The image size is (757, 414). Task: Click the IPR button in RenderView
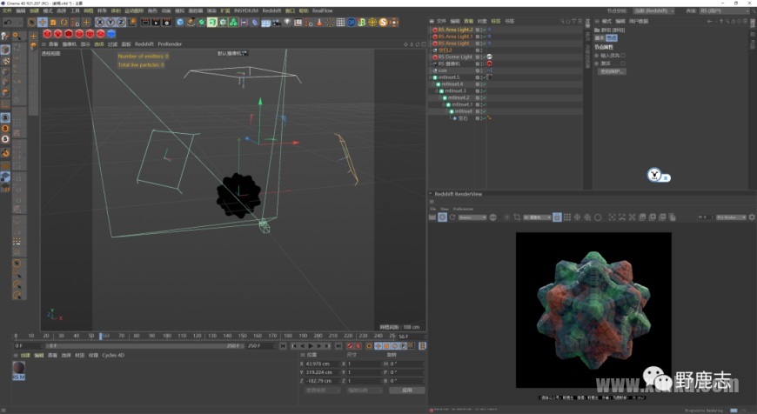[x=442, y=217]
